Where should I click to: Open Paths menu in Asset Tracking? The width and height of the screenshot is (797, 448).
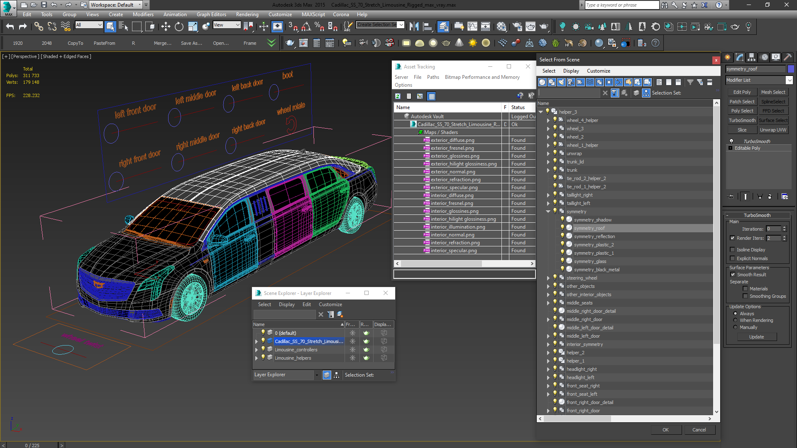point(433,77)
